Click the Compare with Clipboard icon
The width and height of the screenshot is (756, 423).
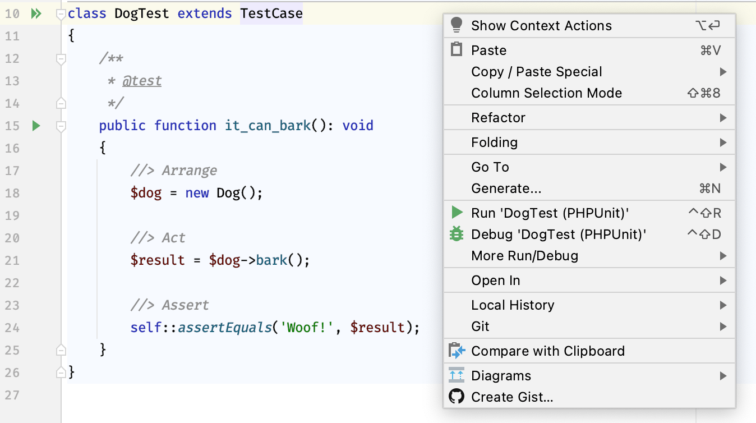tap(458, 350)
